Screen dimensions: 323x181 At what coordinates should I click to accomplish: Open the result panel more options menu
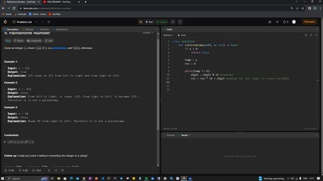(x=316, y=135)
